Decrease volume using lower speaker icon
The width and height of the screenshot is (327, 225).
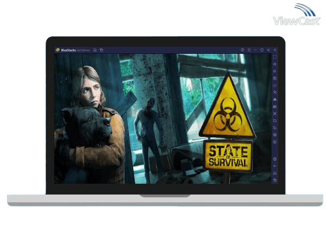[275, 71]
